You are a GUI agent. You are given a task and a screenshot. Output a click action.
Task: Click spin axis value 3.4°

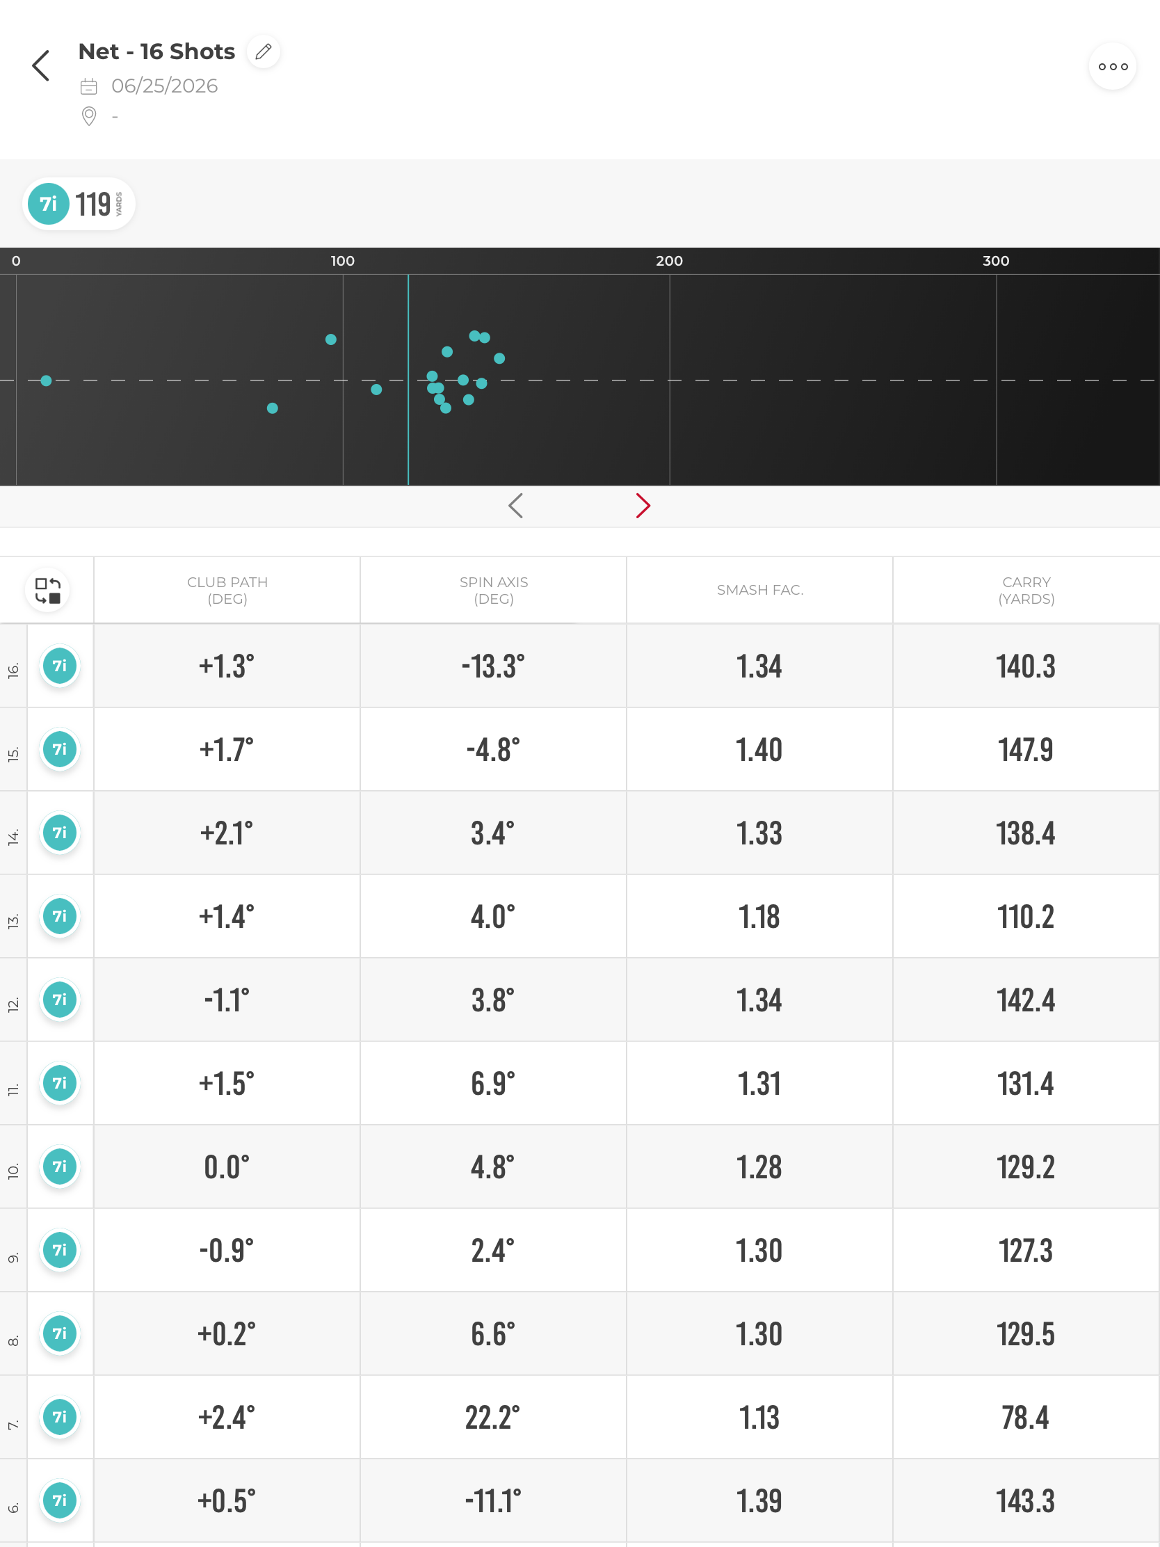point(493,833)
